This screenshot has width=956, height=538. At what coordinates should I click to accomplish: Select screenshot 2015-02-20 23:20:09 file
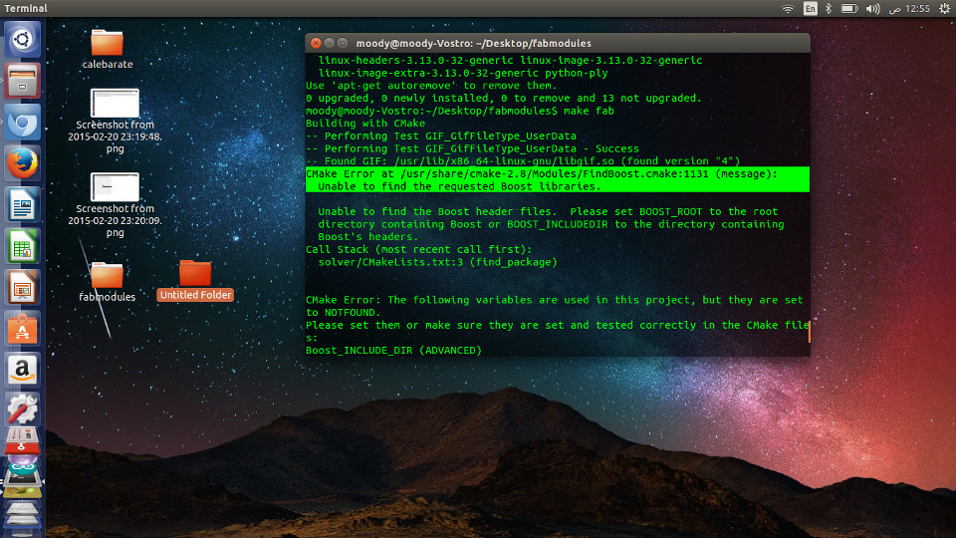pos(115,205)
